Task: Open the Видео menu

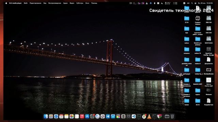Action: 72,3
